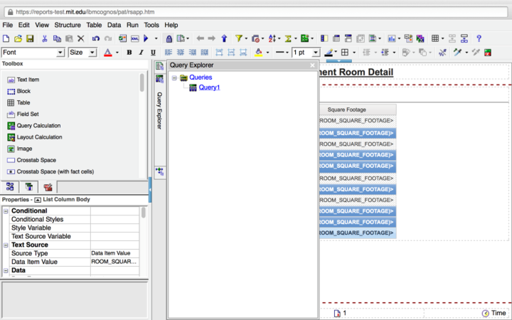The height and width of the screenshot is (320, 512).
Task: Open the Query1 link
Action: click(x=209, y=87)
